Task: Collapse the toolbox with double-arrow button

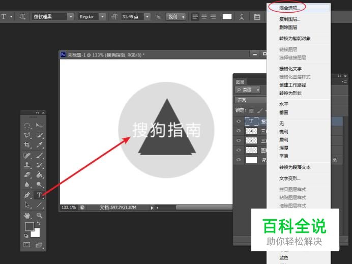Action: click(37, 113)
